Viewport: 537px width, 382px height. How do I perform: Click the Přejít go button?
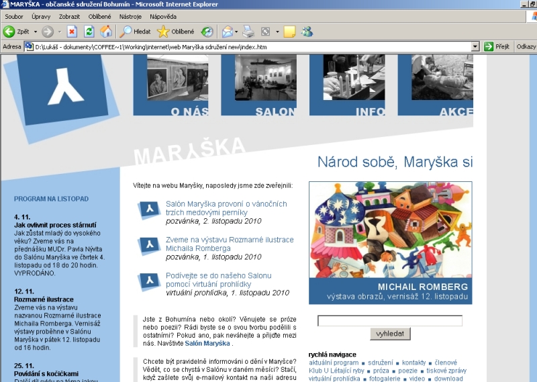point(497,46)
